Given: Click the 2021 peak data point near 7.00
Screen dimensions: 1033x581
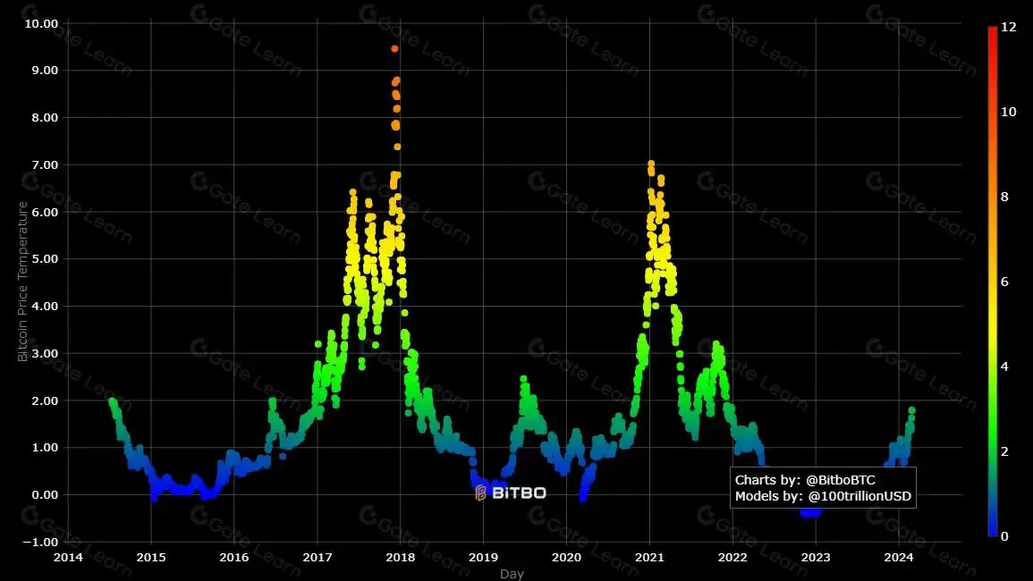Looking at the screenshot, I should (x=651, y=164).
